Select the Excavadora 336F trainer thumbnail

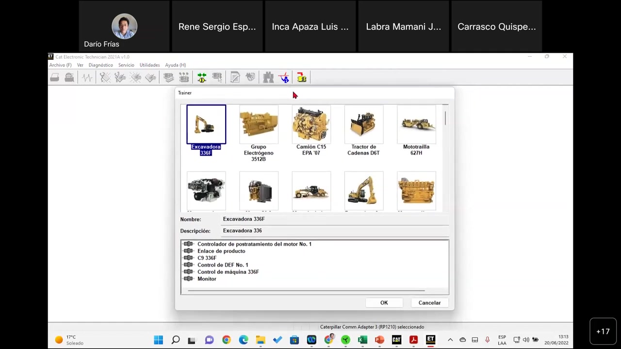click(x=206, y=125)
